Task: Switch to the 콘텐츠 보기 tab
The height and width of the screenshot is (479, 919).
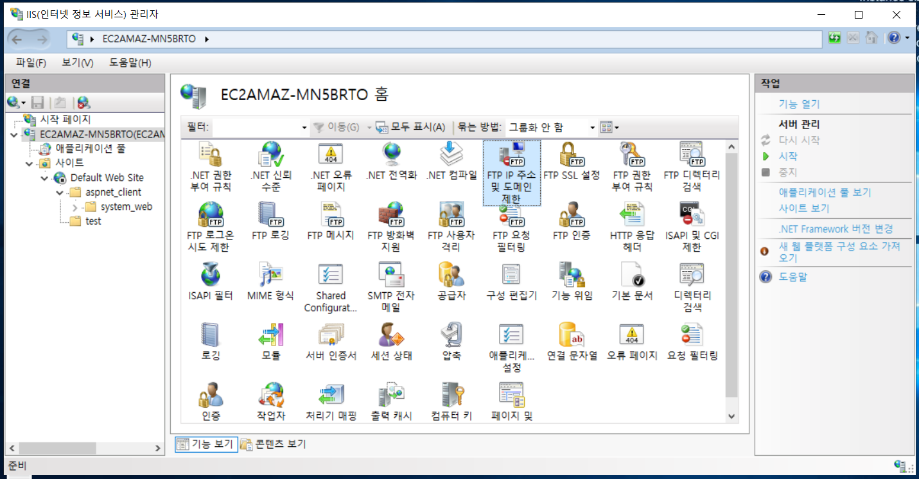Action: pyautogui.click(x=273, y=444)
